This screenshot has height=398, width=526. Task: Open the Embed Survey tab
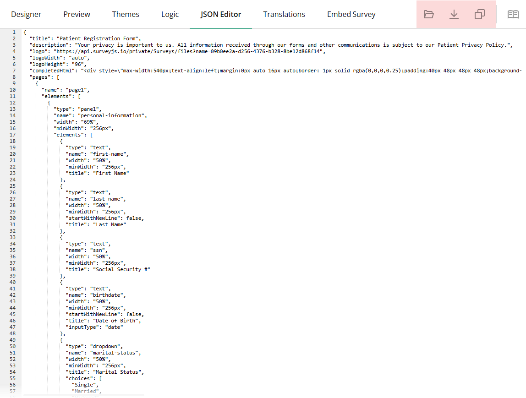pos(351,14)
